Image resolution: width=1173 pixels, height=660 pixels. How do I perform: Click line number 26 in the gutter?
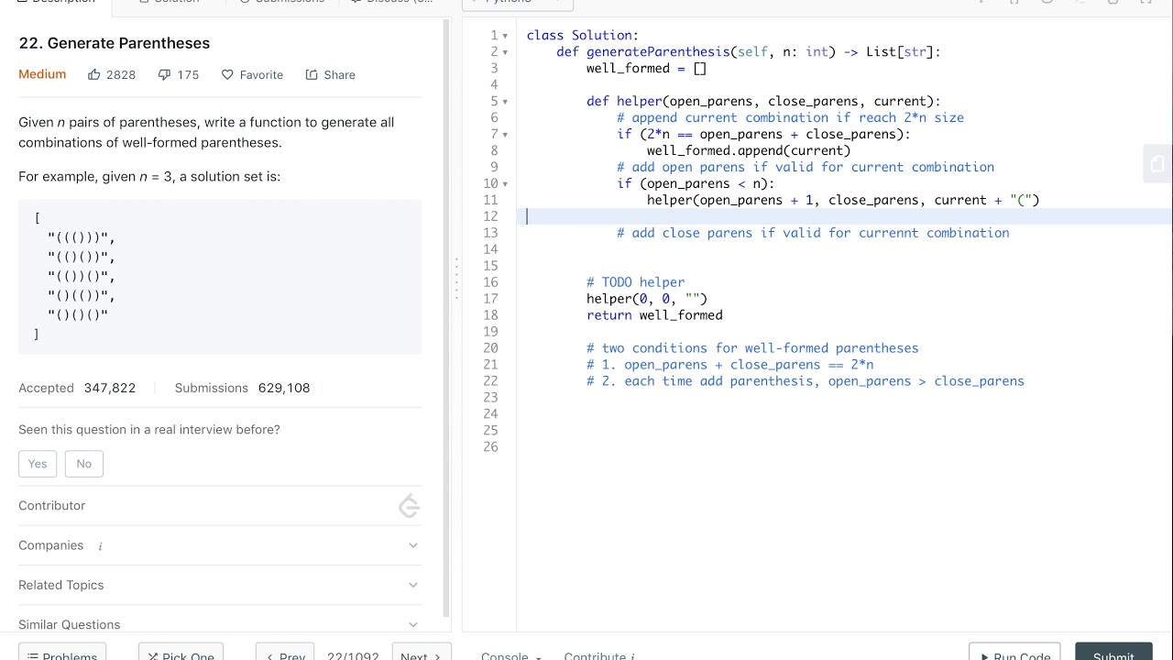click(490, 447)
